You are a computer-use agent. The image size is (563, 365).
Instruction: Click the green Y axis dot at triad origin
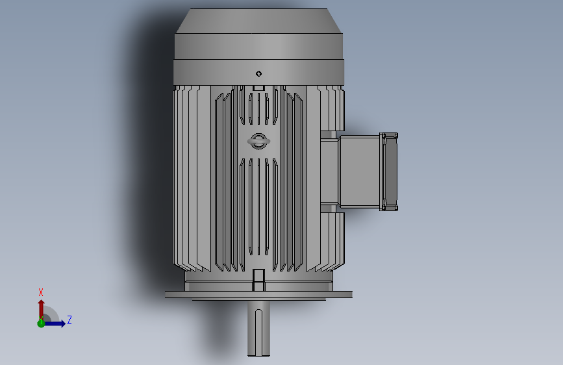[41, 323]
